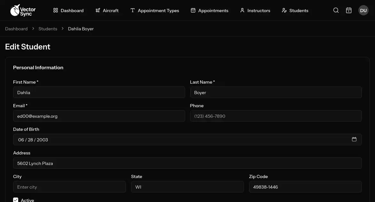Screen dimensions: 375x202
Task: Open the search icon in header
Action: pyautogui.click(x=336, y=11)
